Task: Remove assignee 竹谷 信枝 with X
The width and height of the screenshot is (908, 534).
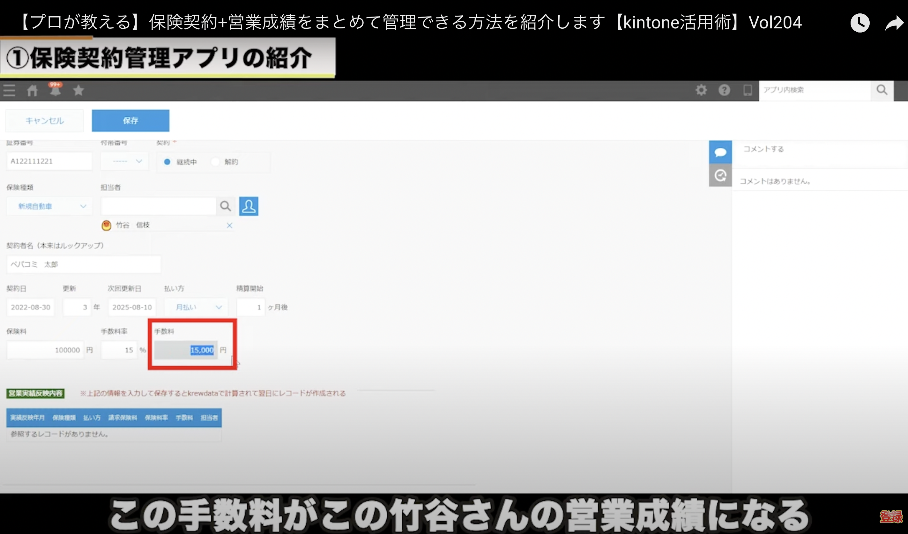Action: pos(229,226)
